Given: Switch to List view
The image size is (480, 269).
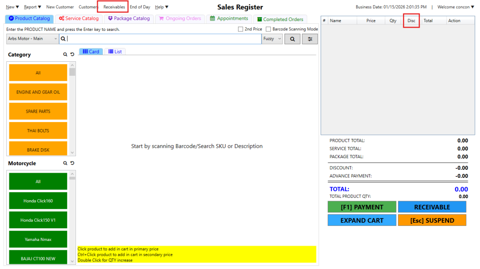Looking at the screenshot, I should (x=115, y=51).
